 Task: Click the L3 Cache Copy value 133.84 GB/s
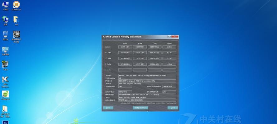155,64
